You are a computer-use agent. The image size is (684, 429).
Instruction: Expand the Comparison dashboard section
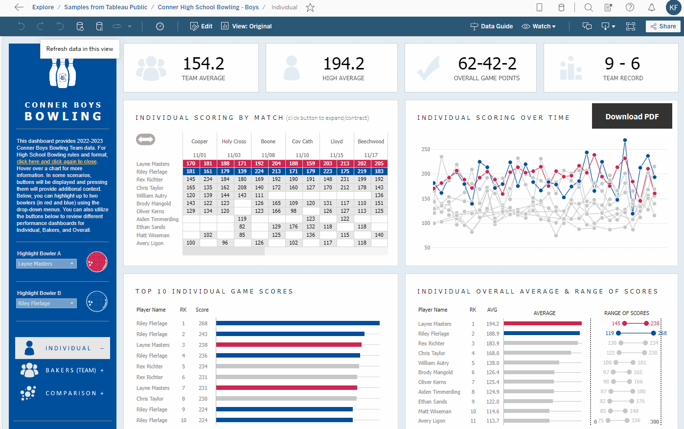pyautogui.click(x=62, y=393)
